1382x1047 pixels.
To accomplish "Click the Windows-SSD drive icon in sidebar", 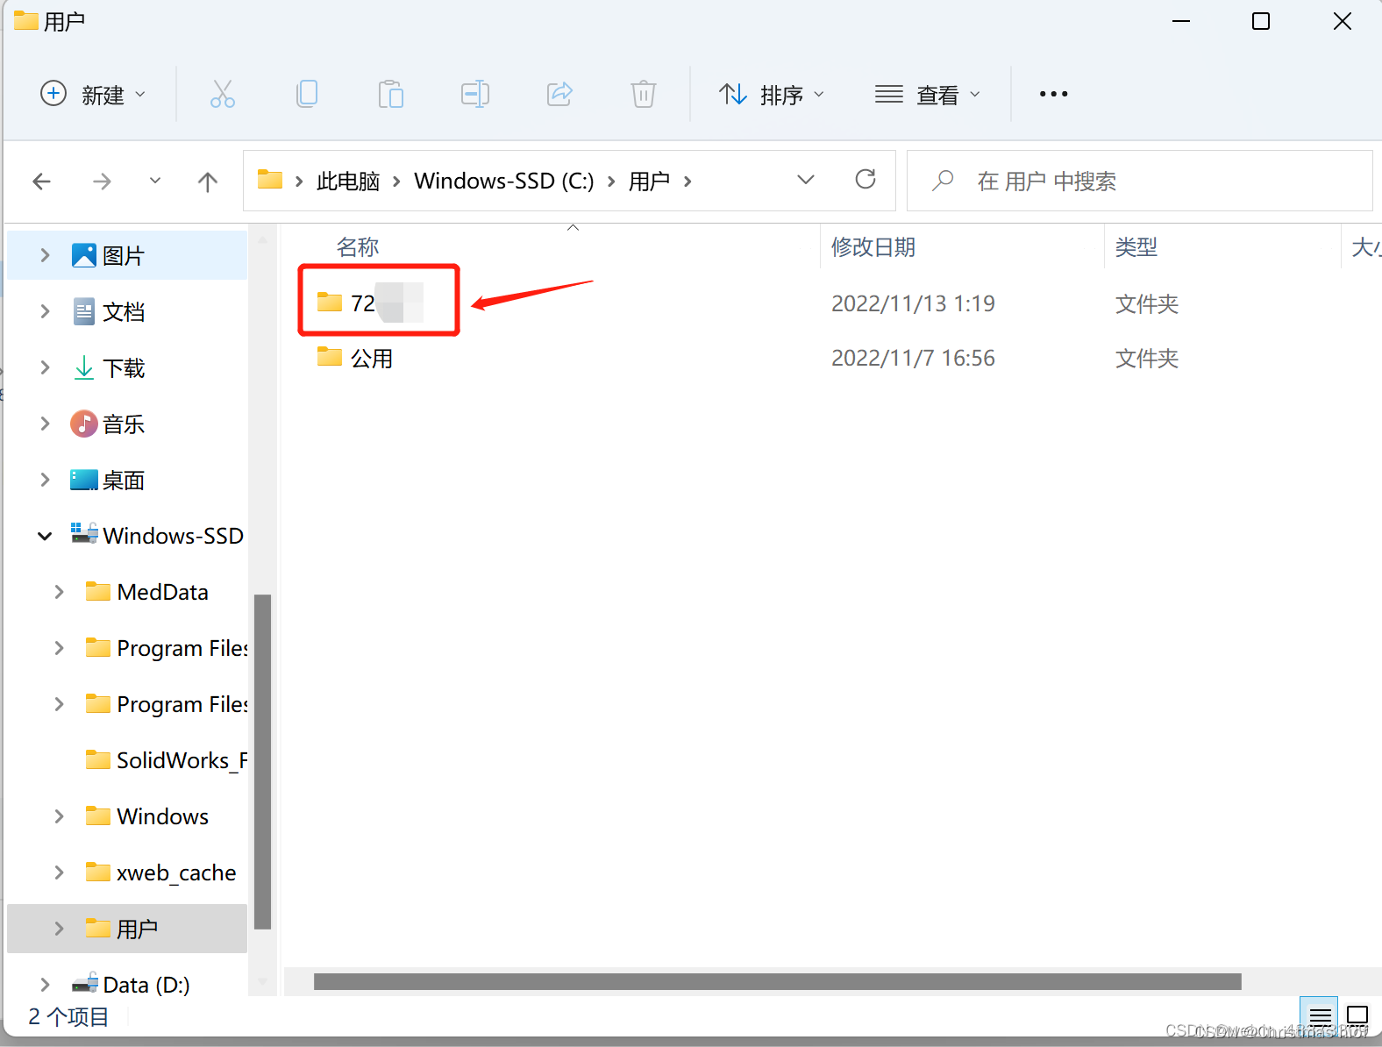I will tap(84, 533).
